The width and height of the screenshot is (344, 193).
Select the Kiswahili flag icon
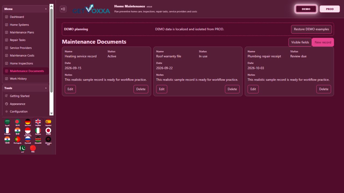pyautogui.click(x=38, y=140)
